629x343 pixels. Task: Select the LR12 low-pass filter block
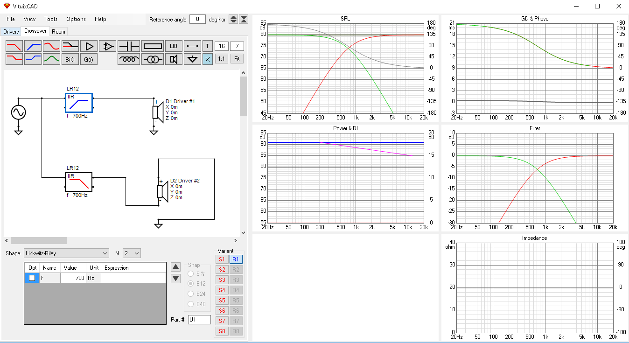[78, 182]
